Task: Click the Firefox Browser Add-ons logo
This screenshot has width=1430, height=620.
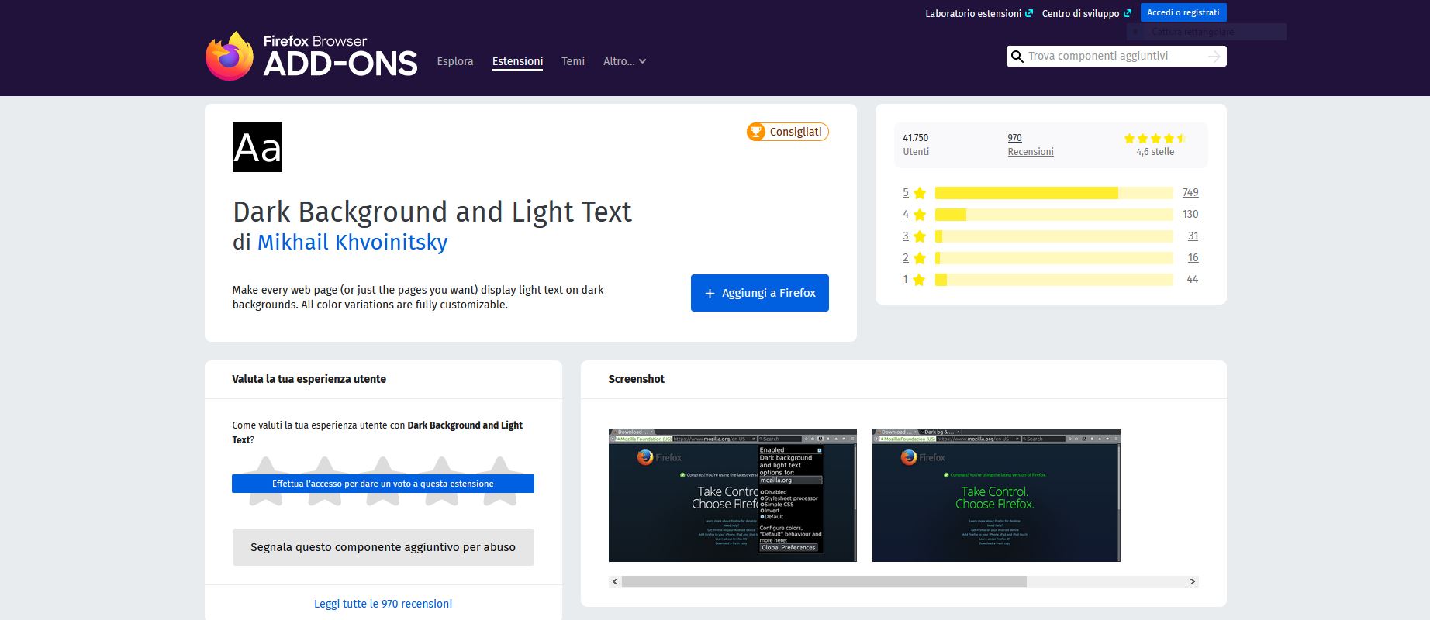Action: tap(312, 56)
